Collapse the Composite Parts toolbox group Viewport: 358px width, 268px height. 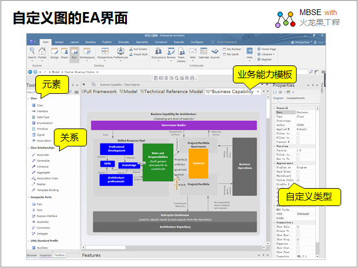pos(28,197)
